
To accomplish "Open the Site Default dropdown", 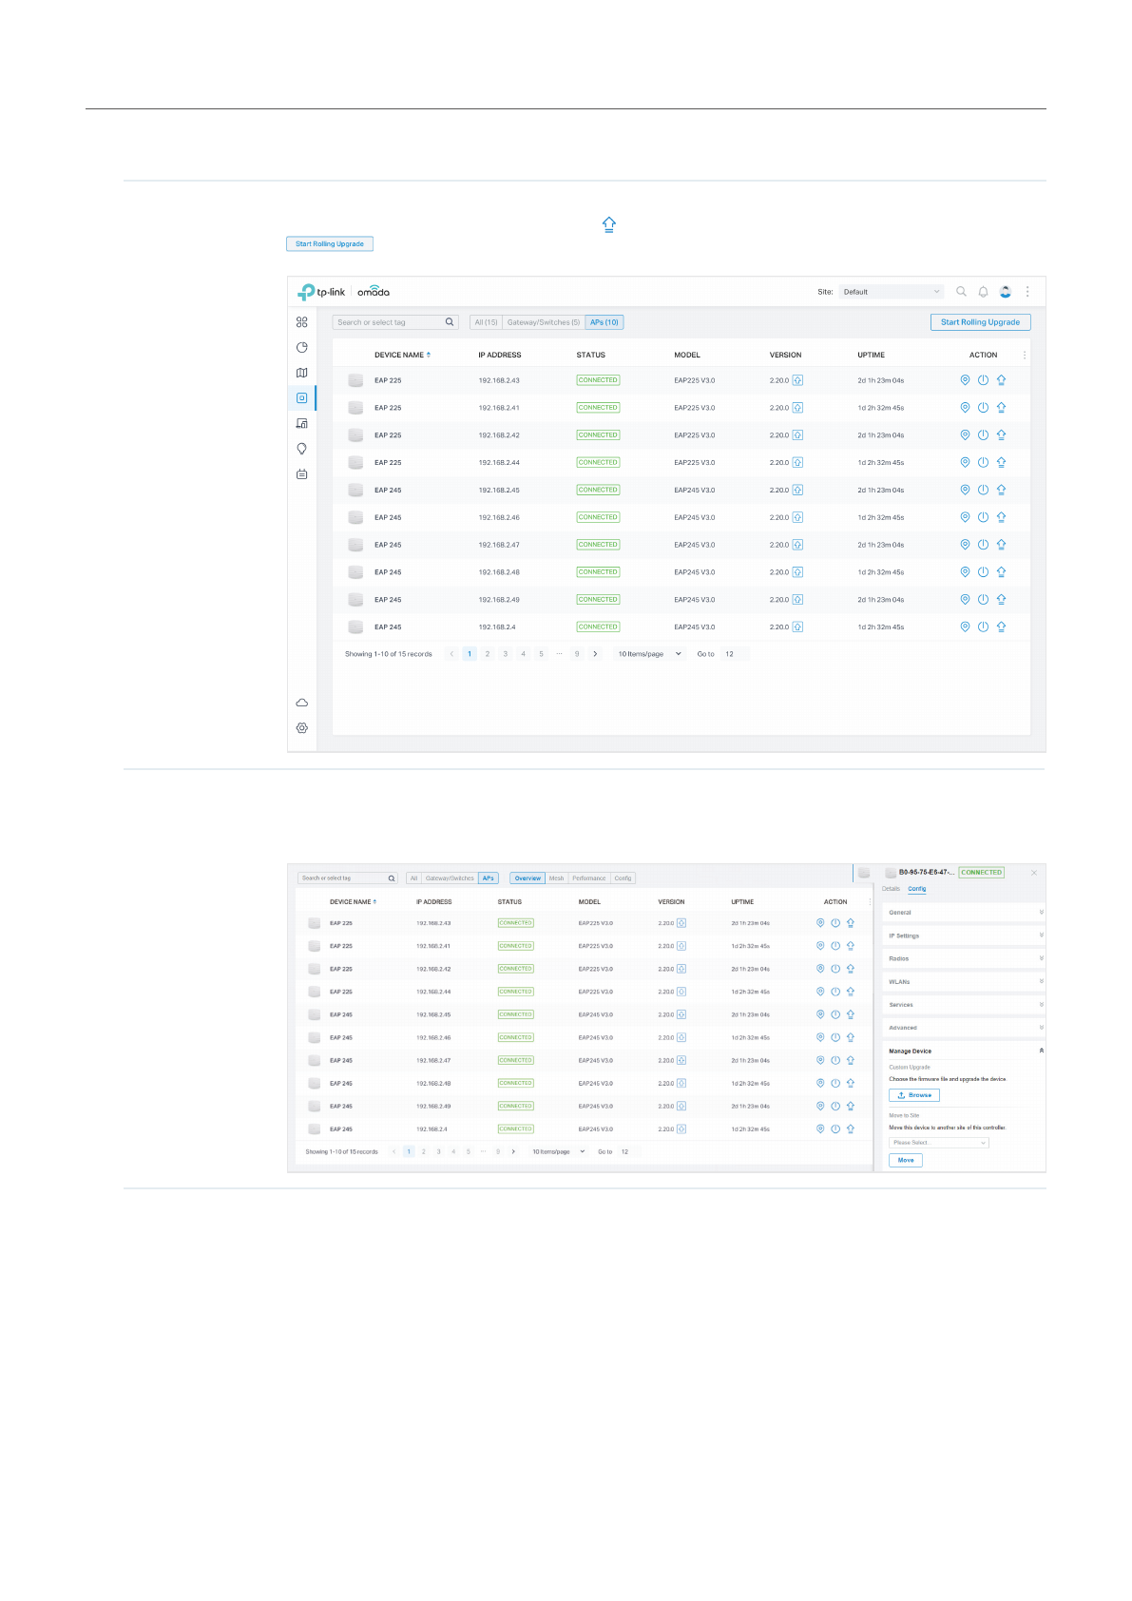I will pyautogui.click(x=891, y=292).
